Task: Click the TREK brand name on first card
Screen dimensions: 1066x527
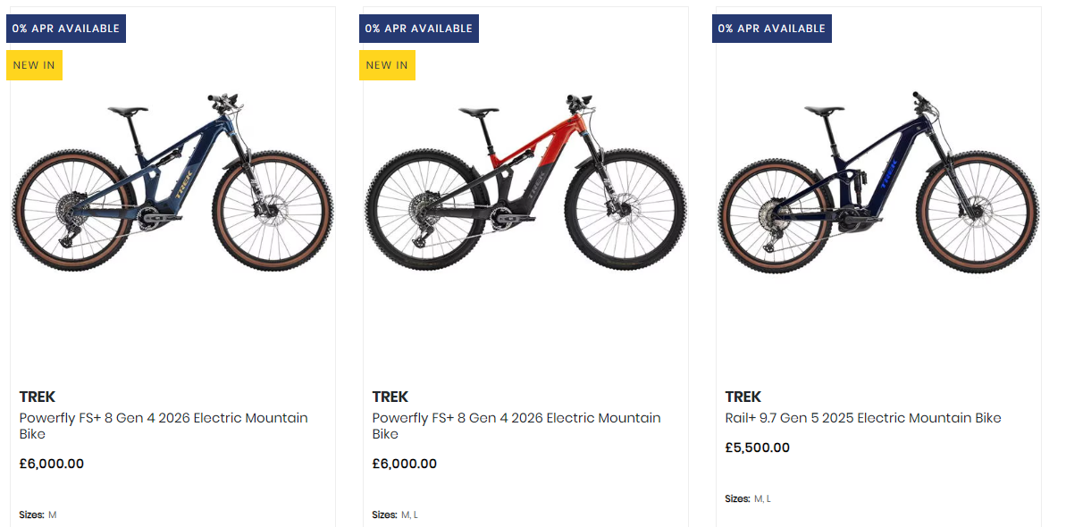Action: click(x=38, y=397)
